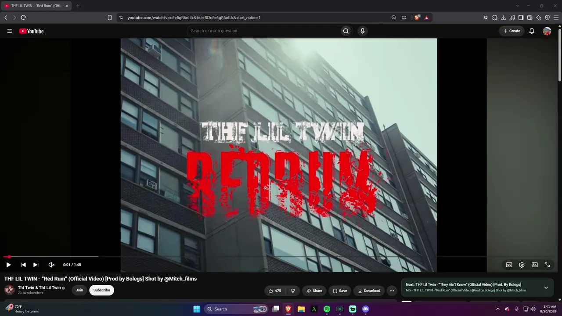The image size is (562, 316).
Task: Show hidden system tray icons
Action: 497,309
